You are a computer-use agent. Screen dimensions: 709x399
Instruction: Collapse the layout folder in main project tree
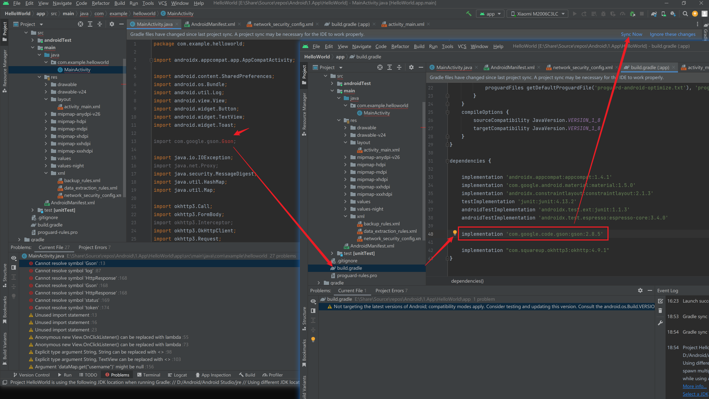[x=46, y=99]
